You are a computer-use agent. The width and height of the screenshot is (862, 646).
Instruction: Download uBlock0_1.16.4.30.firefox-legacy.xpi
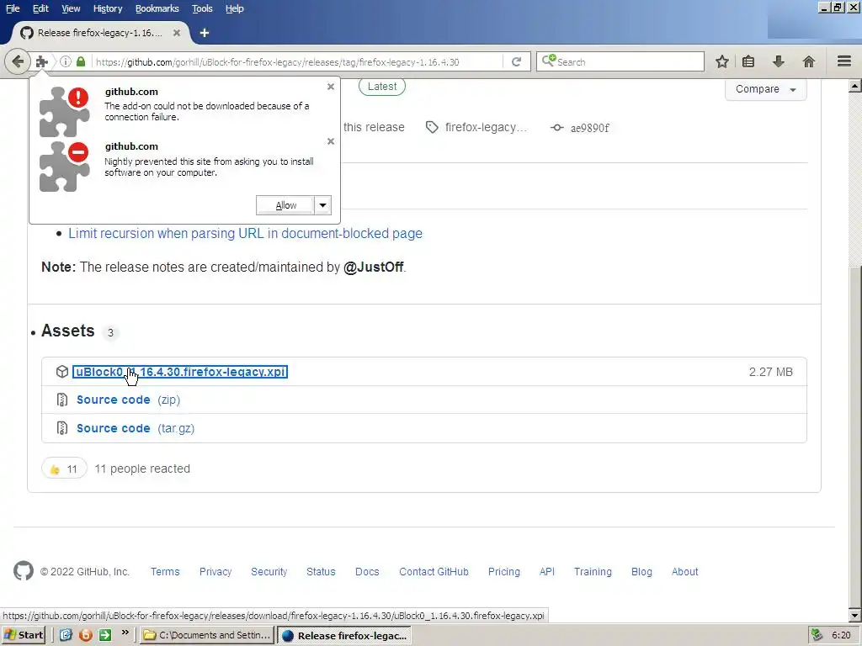180,372
